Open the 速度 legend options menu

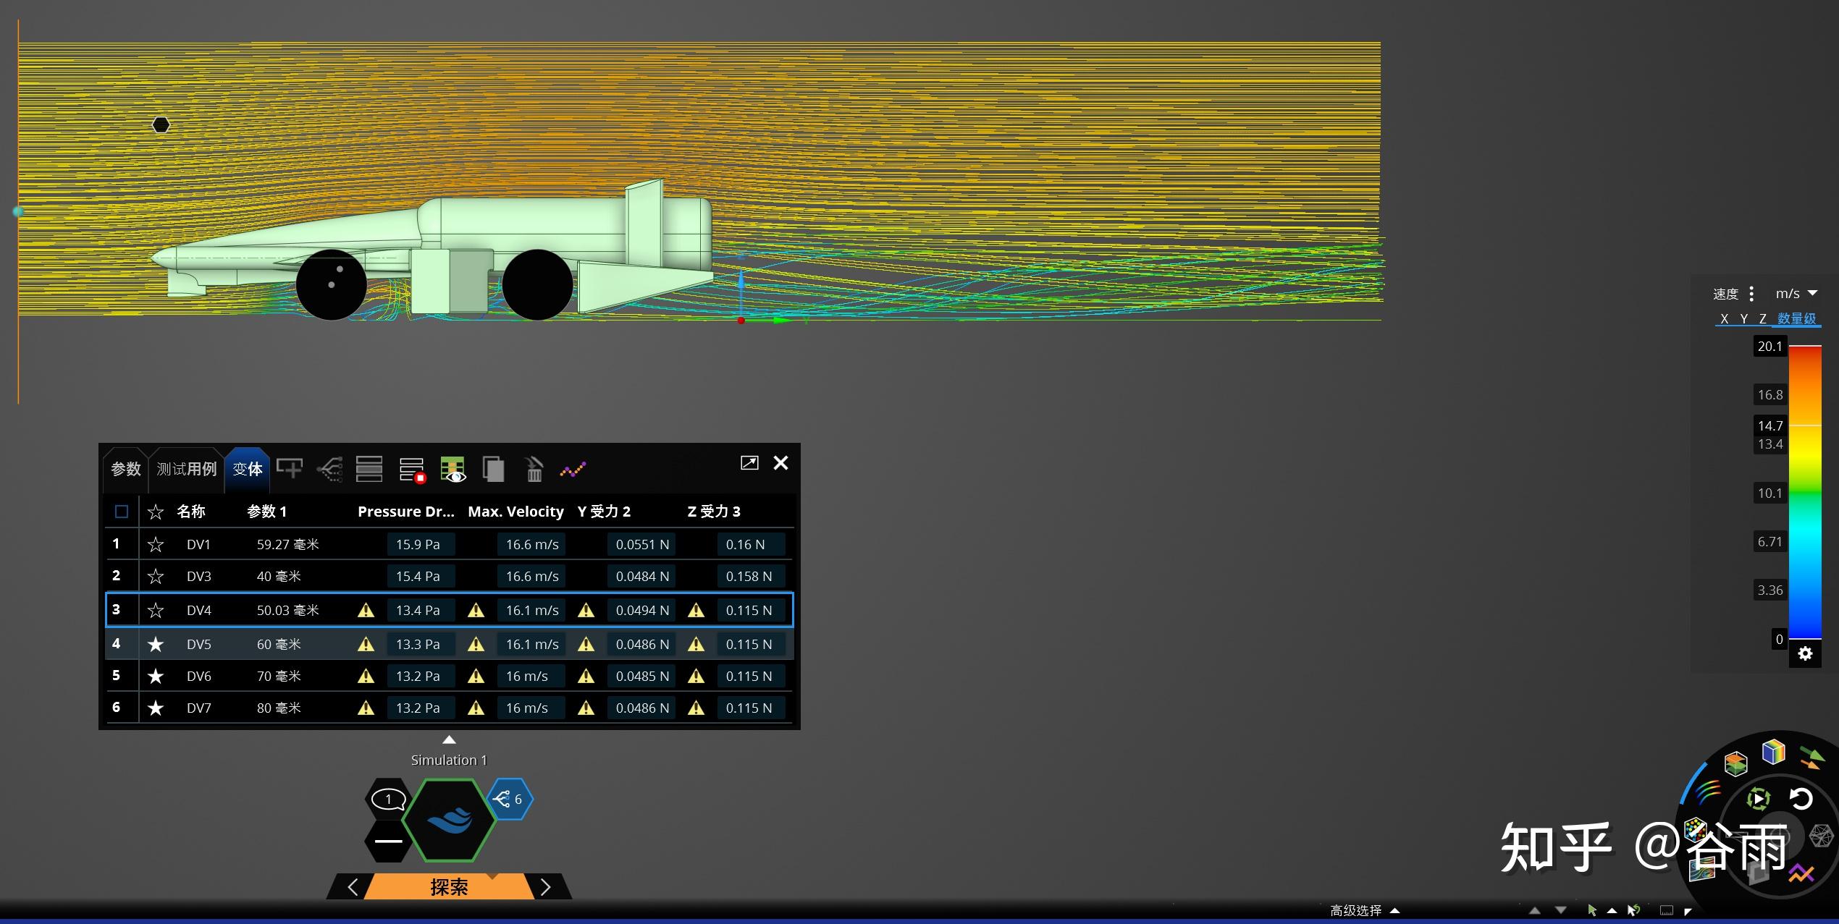(x=1751, y=294)
